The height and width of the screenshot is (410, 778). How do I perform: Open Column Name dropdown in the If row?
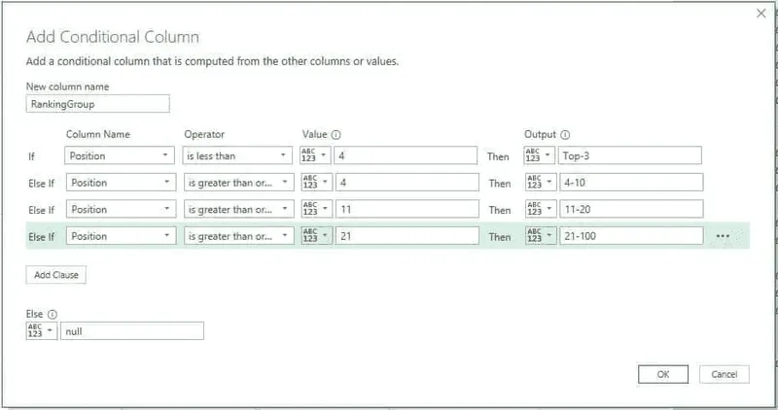point(121,155)
